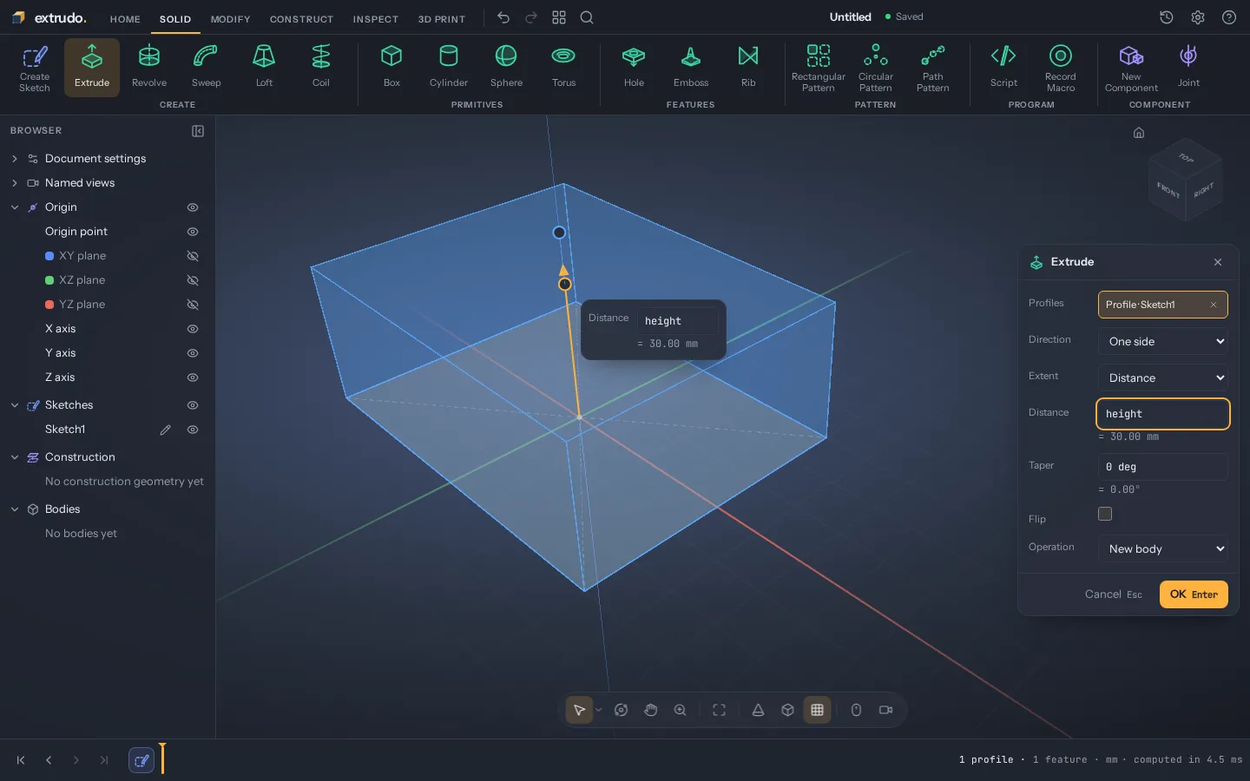This screenshot has width=1250, height=781.
Task: Switch to the MODIFY tab
Action: pos(230,19)
